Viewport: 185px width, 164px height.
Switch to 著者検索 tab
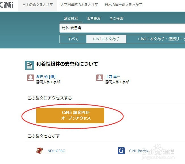point(93,18)
